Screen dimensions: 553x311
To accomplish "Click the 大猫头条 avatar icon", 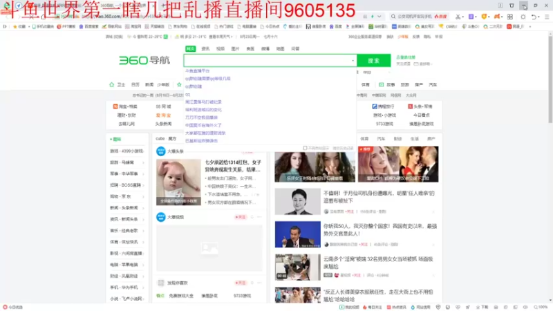I will [161, 151].
